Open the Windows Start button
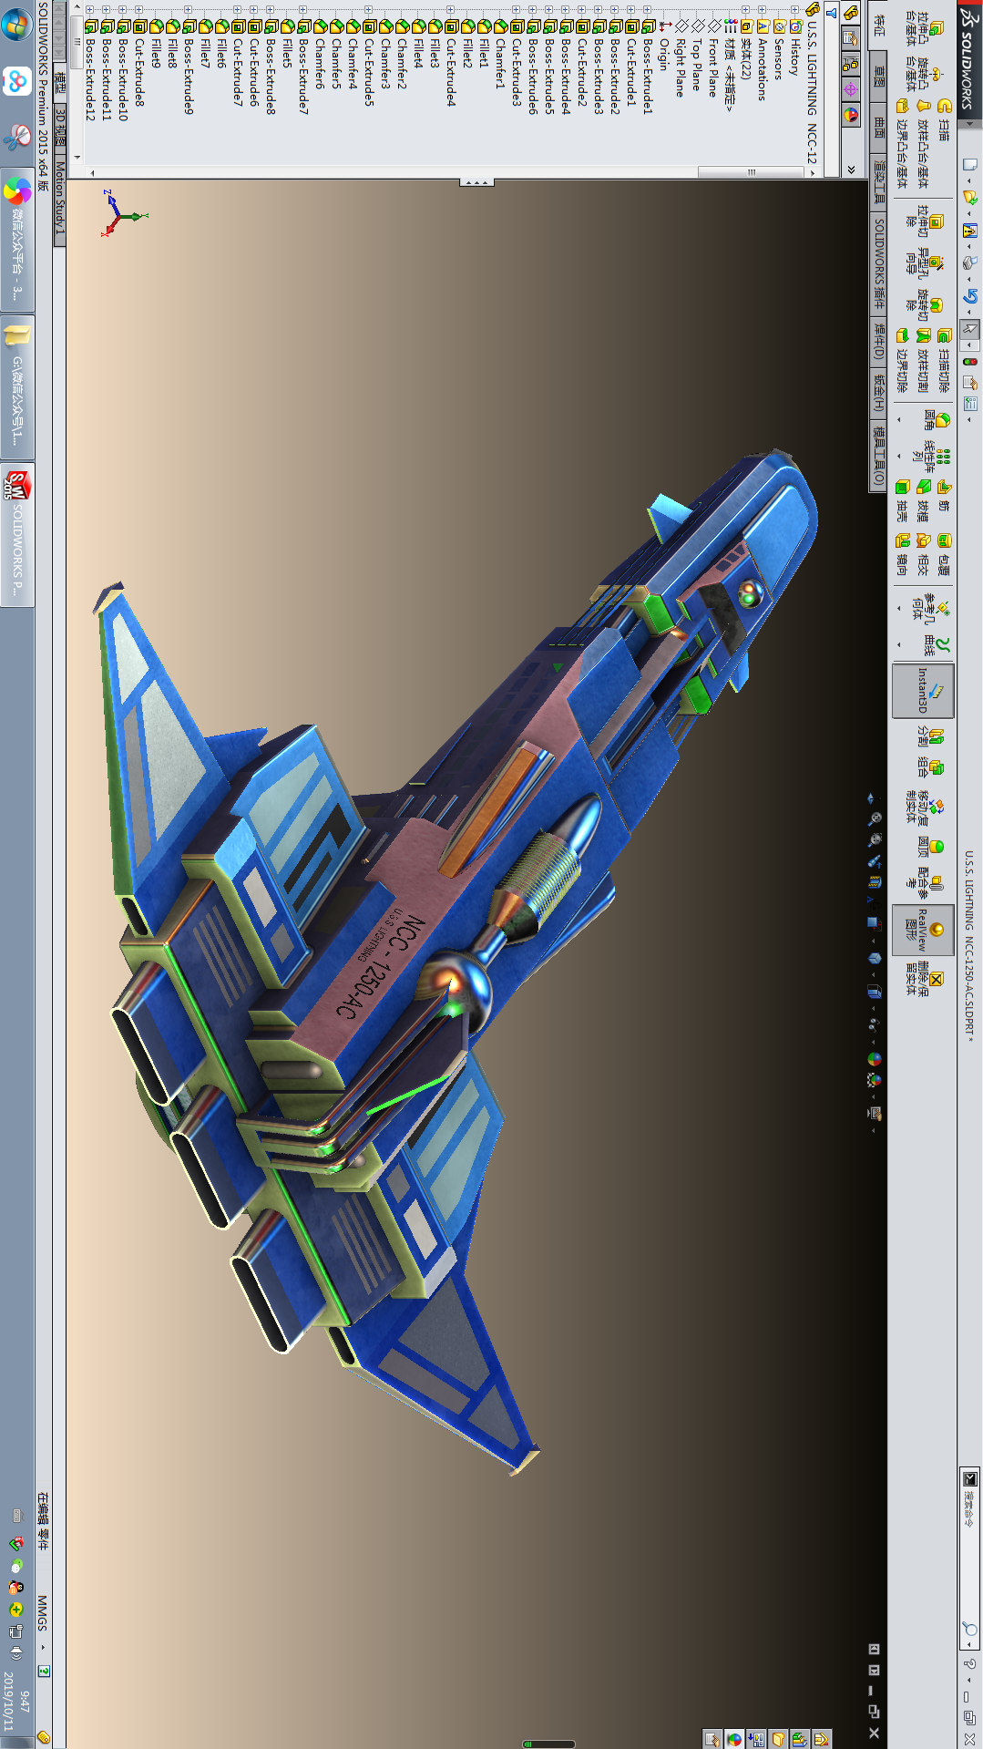Screen dimensions: 983x1749 pos(17,26)
